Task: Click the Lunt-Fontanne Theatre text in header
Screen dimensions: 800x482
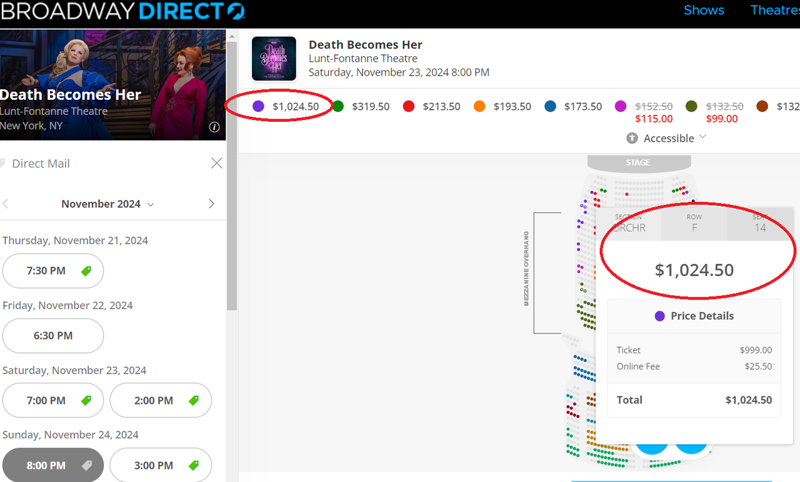Action: [x=363, y=59]
